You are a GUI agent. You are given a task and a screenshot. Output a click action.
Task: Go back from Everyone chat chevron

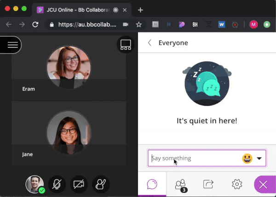tap(149, 43)
